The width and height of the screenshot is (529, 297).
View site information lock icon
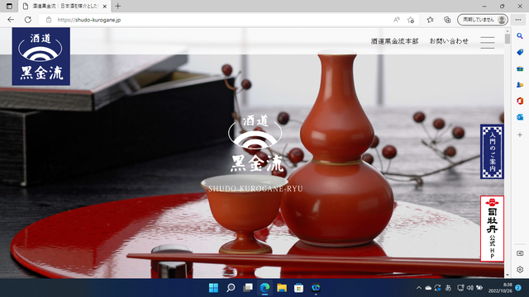tap(49, 20)
